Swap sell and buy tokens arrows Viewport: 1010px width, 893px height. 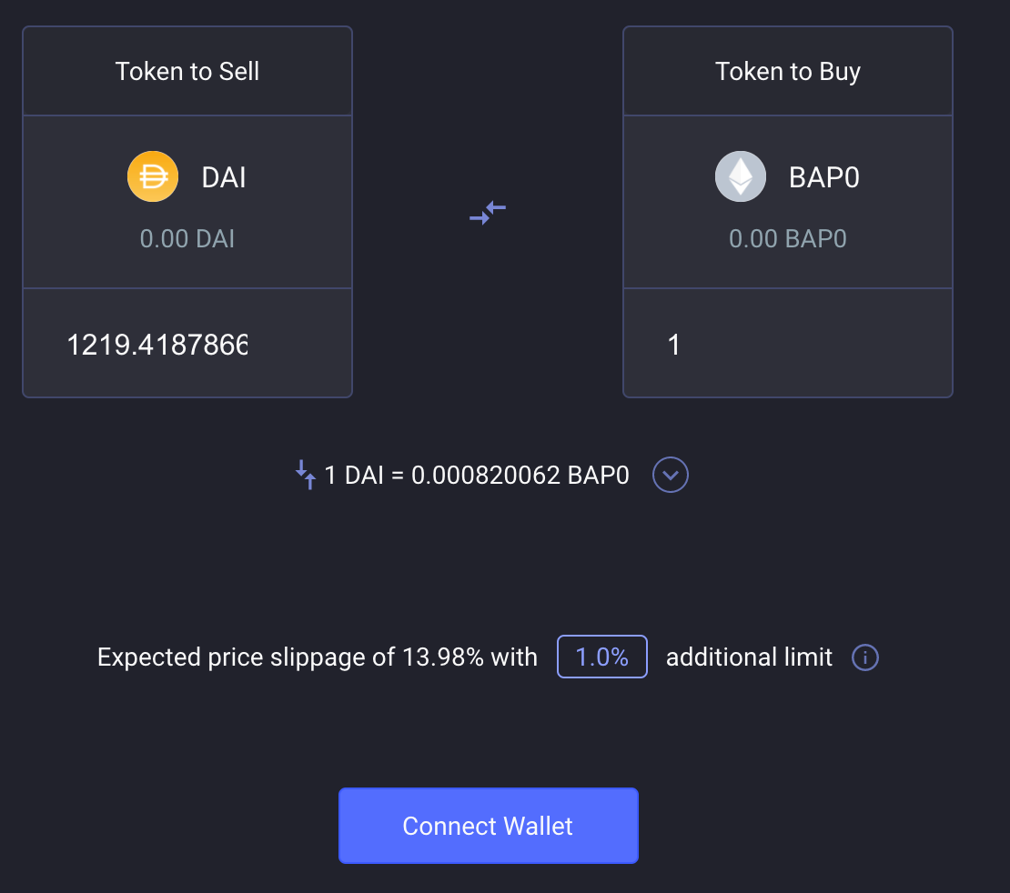click(x=488, y=213)
